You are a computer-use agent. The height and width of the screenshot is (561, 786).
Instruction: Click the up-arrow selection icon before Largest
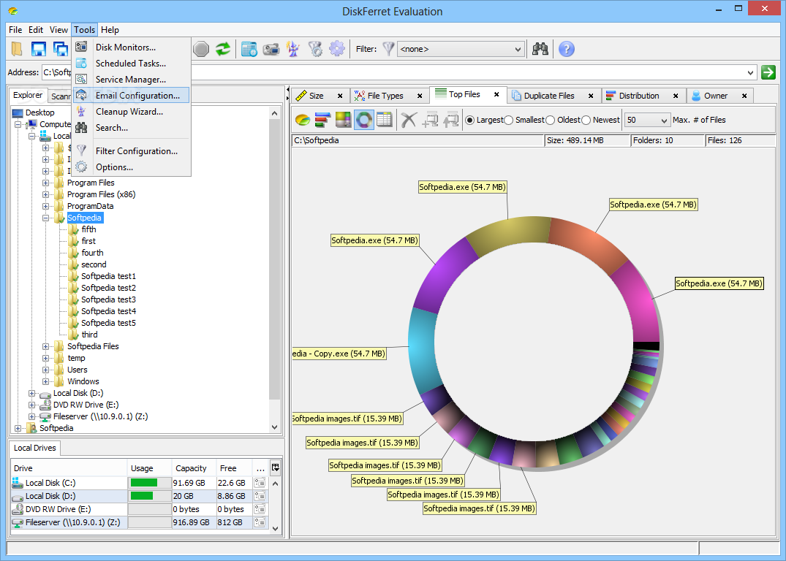pos(450,120)
